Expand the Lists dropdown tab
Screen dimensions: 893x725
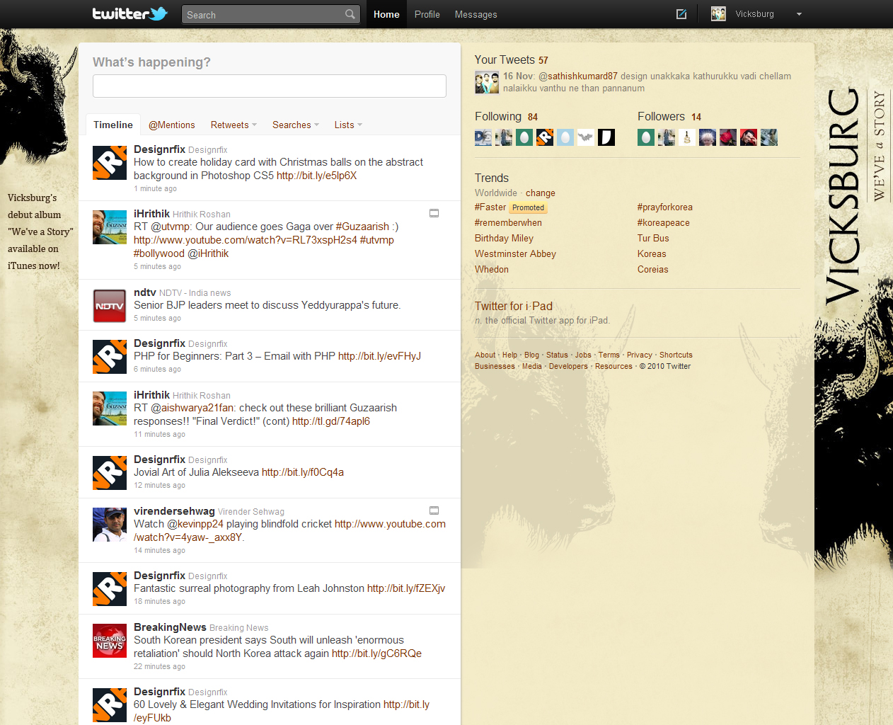(348, 125)
